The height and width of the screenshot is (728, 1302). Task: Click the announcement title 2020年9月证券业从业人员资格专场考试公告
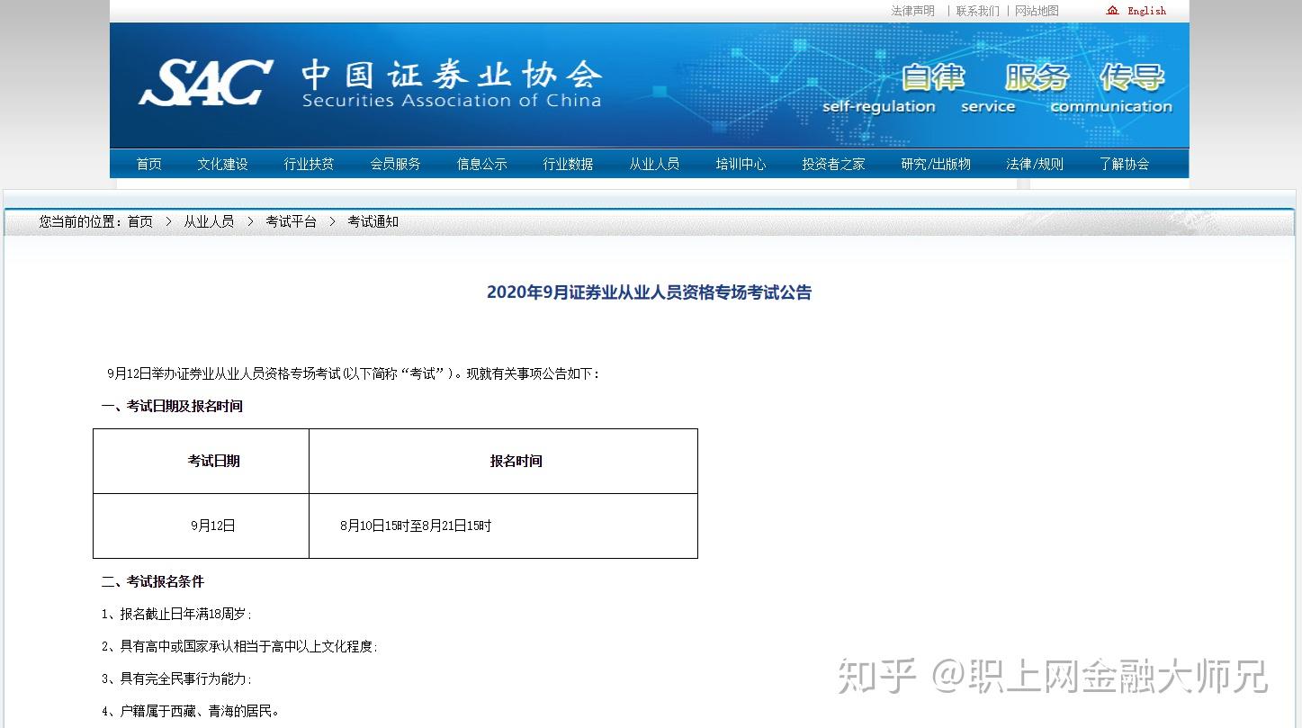pyautogui.click(x=649, y=292)
